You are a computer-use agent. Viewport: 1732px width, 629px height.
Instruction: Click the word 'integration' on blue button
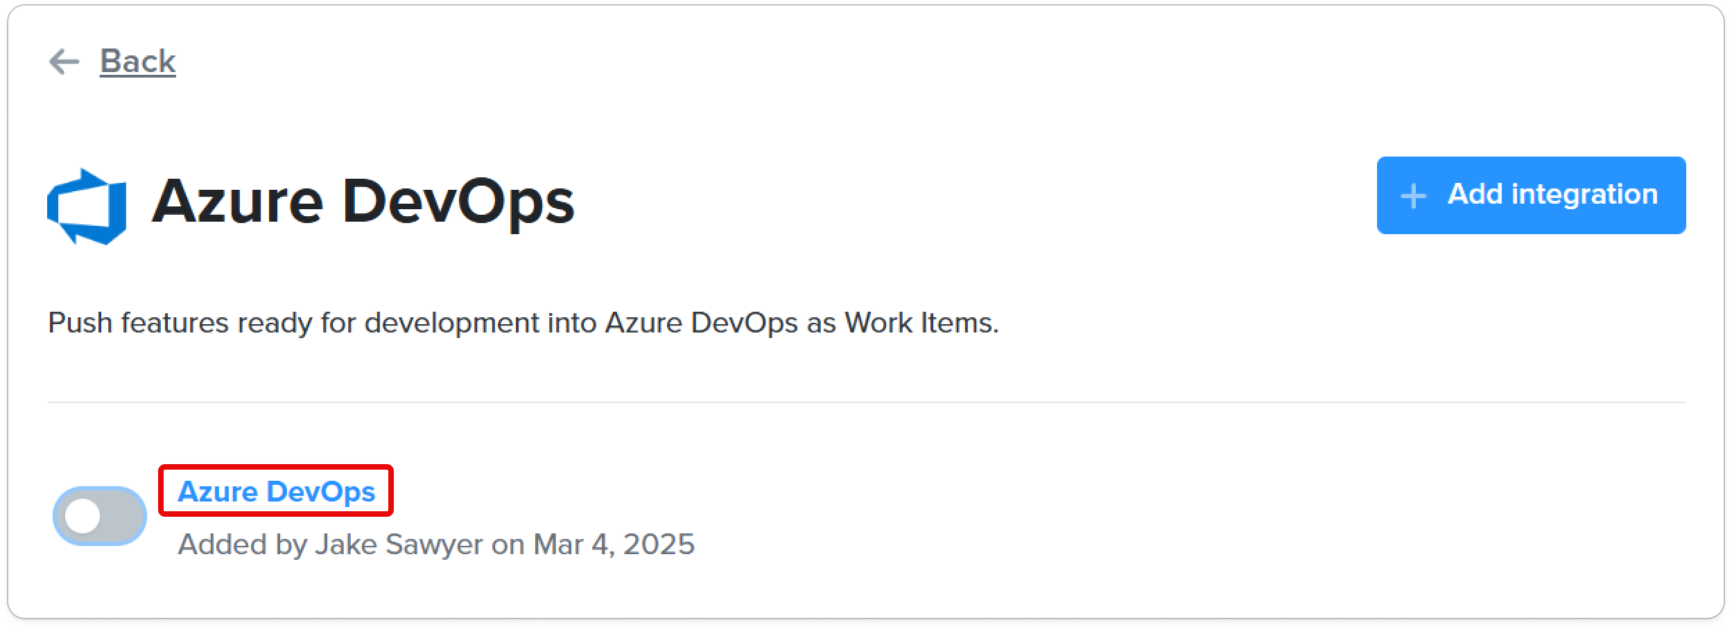coord(1584,195)
